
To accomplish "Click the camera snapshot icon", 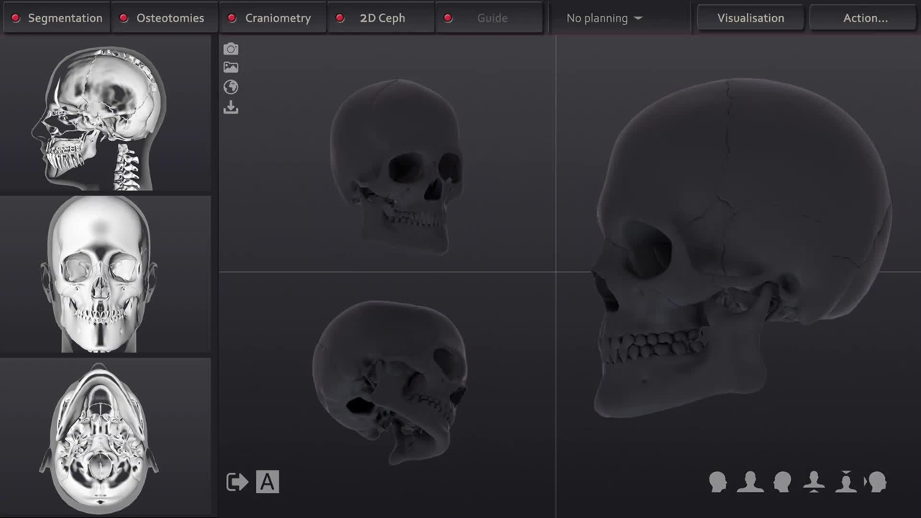I will pos(230,49).
